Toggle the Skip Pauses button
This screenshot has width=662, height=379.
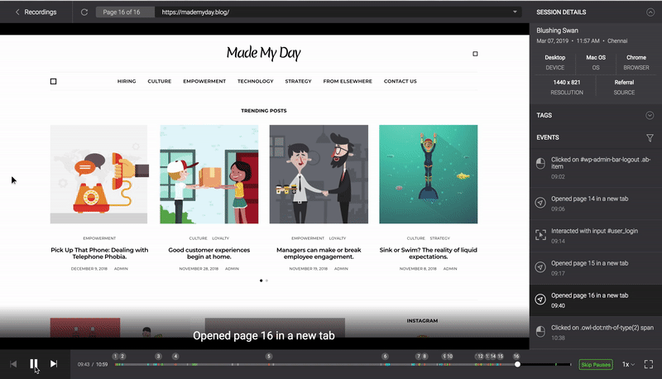pyautogui.click(x=596, y=365)
